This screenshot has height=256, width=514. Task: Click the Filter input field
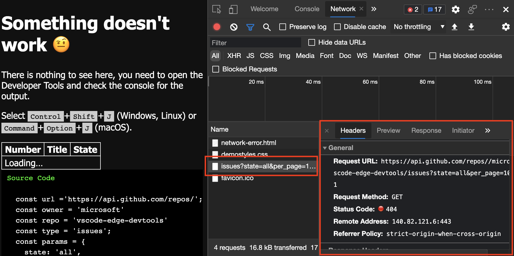point(255,43)
